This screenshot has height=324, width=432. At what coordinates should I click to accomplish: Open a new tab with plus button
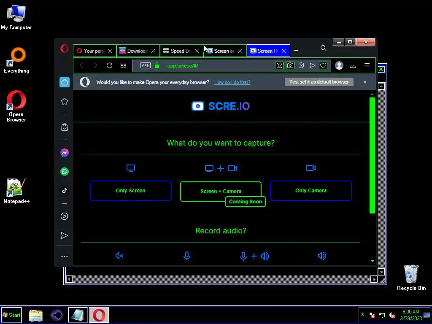click(296, 51)
